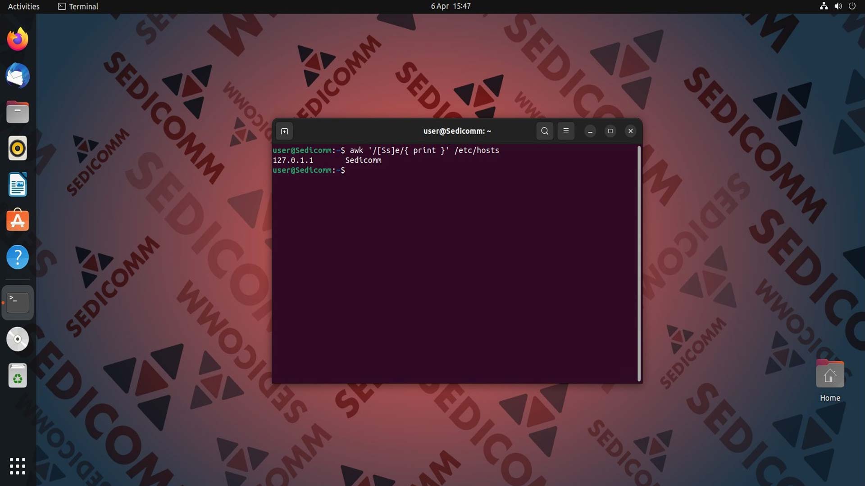Image resolution: width=865 pixels, height=486 pixels.
Task: Open the Help application
Action: click(x=18, y=257)
